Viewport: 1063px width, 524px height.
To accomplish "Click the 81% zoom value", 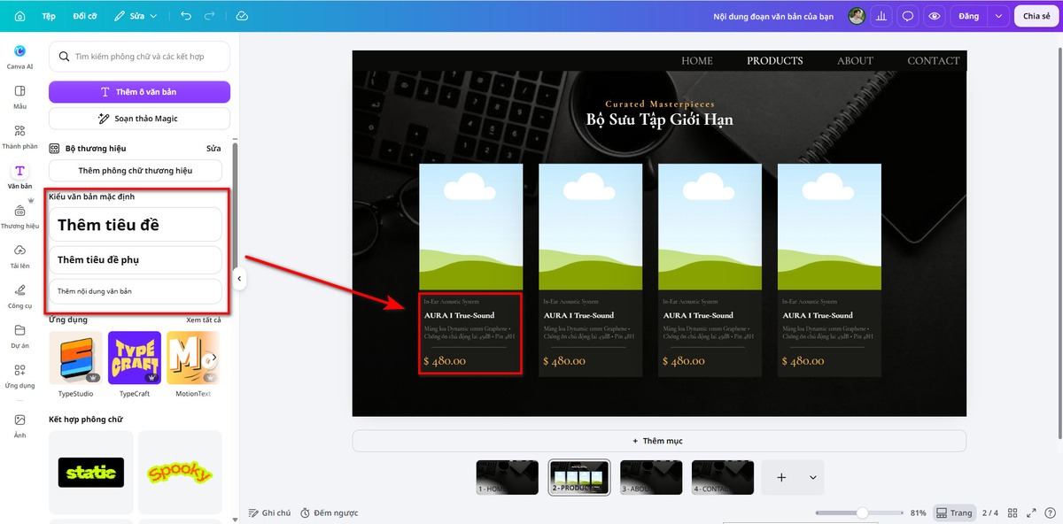I will pyautogui.click(x=918, y=513).
